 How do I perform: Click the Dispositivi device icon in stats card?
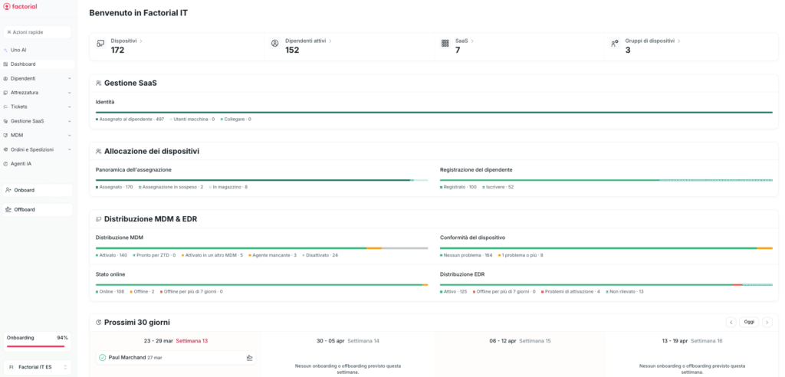coord(100,44)
